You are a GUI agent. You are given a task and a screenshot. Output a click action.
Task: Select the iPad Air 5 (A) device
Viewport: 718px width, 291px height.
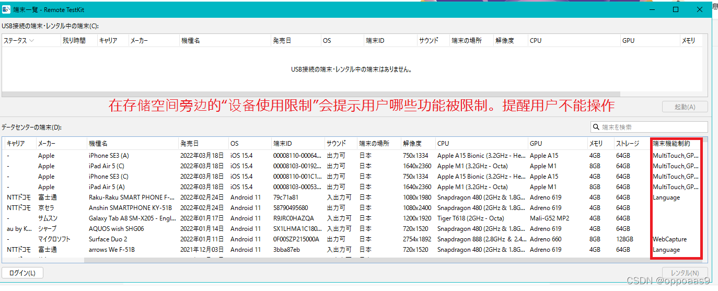(x=353, y=187)
